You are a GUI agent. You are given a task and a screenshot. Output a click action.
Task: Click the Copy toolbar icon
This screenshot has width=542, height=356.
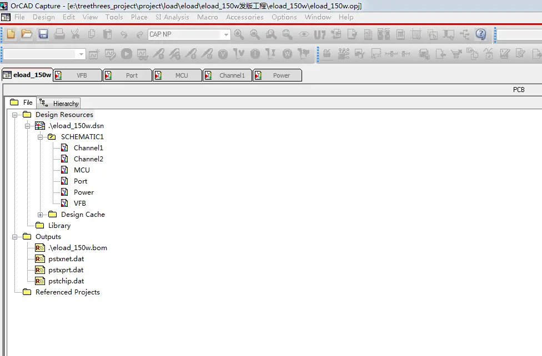pyautogui.click(x=92, y=34)
